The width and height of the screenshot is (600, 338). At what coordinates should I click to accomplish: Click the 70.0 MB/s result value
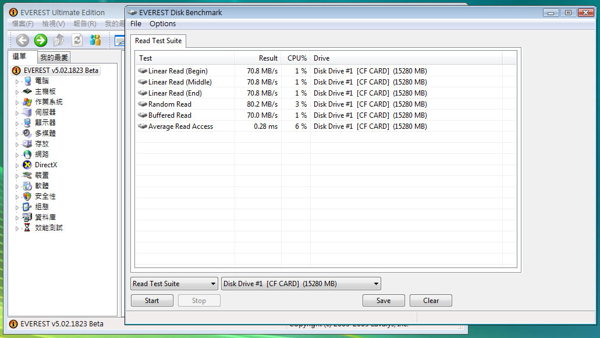[x=262, y=115]
